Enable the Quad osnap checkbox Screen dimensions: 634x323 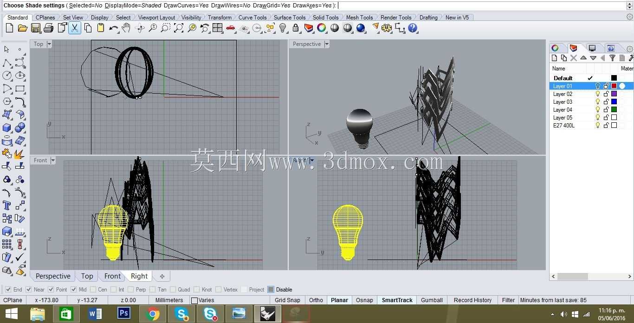coord(172,290)
